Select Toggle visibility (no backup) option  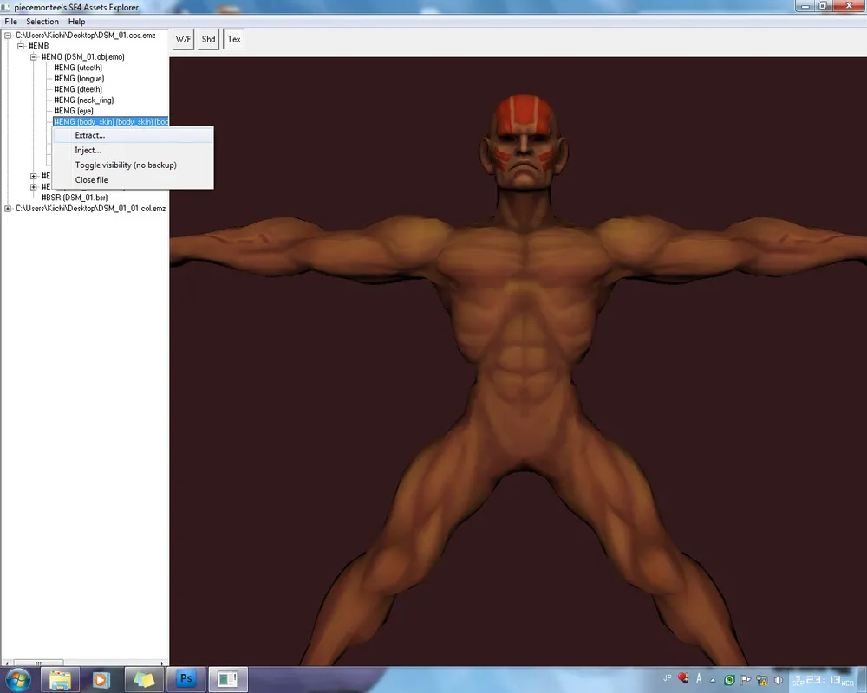tap(126, 165)
